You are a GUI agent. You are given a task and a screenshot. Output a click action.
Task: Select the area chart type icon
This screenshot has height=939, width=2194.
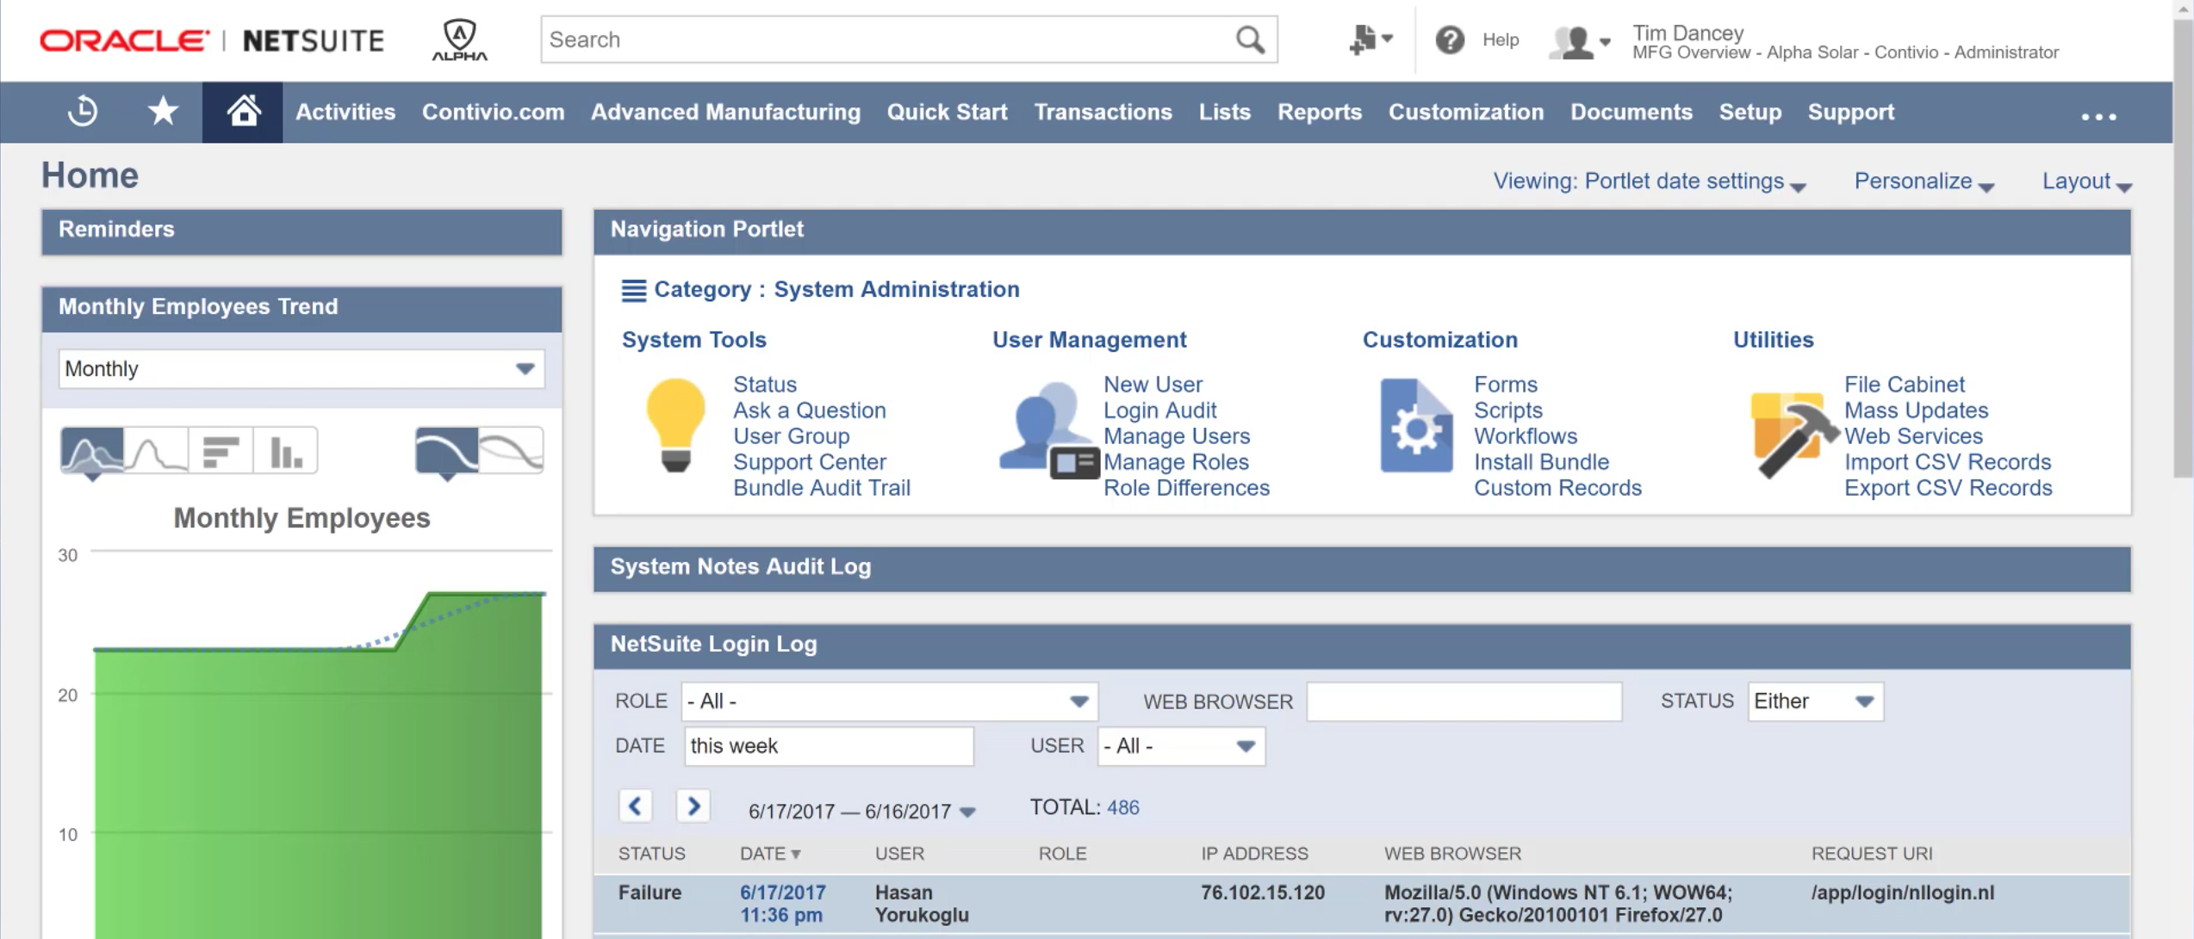click(x=92, y=450)
